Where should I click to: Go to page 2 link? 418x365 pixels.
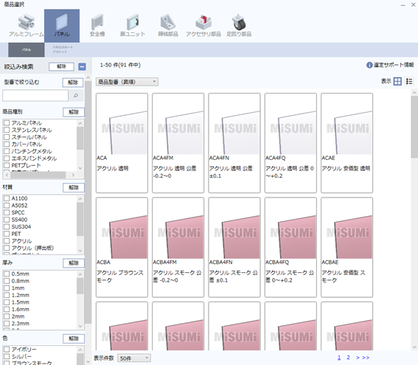pyautogui.click(x=348, y=358)
